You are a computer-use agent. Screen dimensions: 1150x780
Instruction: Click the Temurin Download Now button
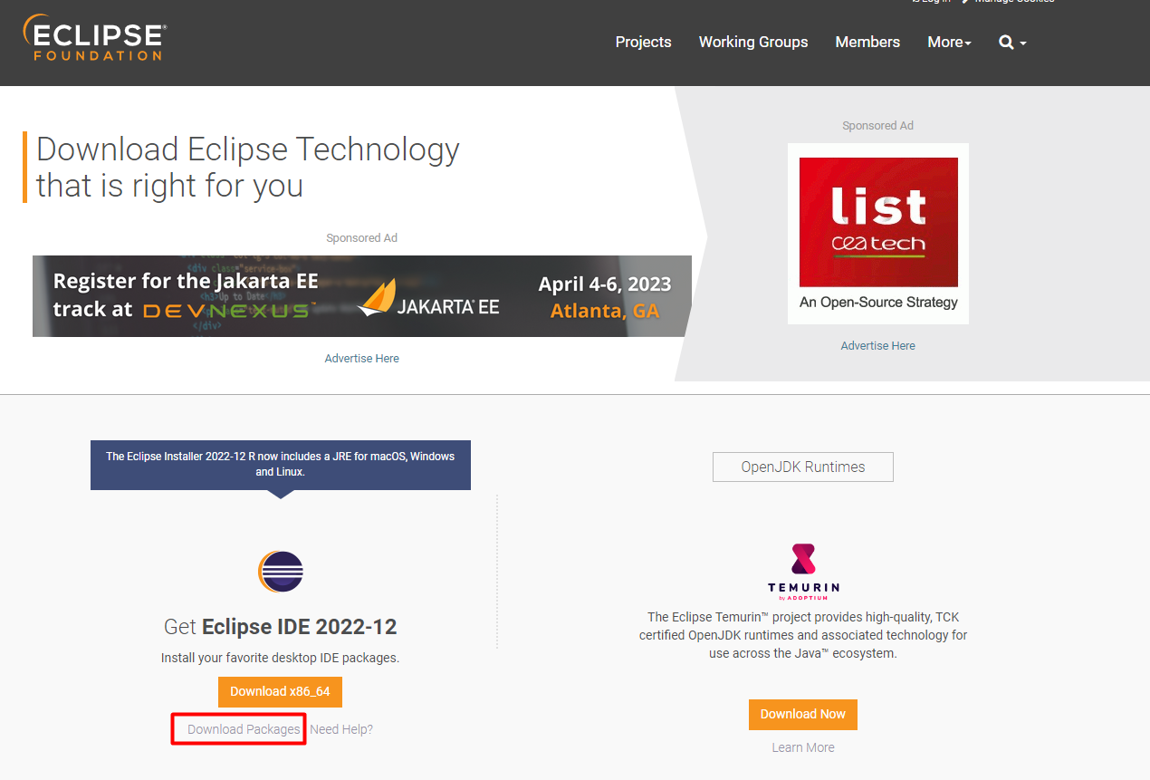pos(803,714)
